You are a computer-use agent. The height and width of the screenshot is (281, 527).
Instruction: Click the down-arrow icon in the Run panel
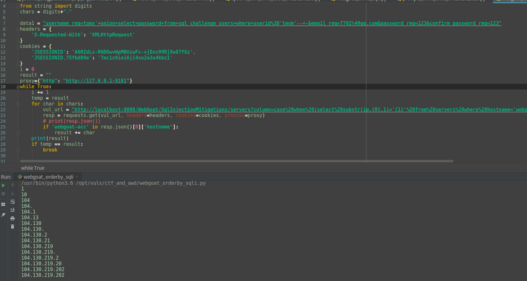(x=13, y=193)
